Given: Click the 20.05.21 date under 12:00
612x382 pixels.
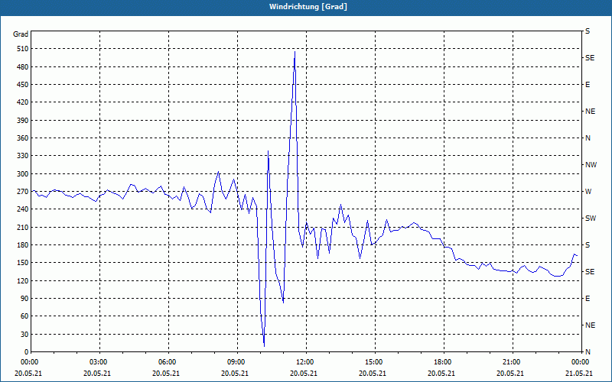Looking at the screenshot, I should click(x=304, y=374).
